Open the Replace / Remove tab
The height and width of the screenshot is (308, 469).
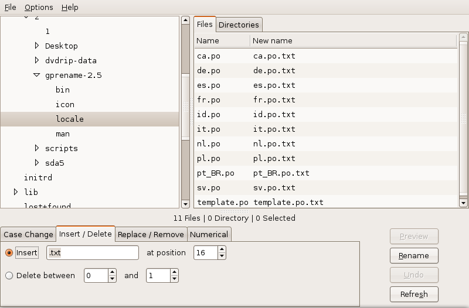pyautogui.click(x=151, y=234)
